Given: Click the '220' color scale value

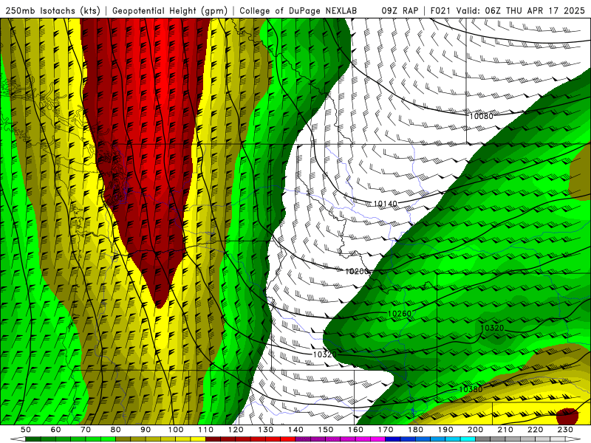Looking at the screenshot, I should coord(536,430).
